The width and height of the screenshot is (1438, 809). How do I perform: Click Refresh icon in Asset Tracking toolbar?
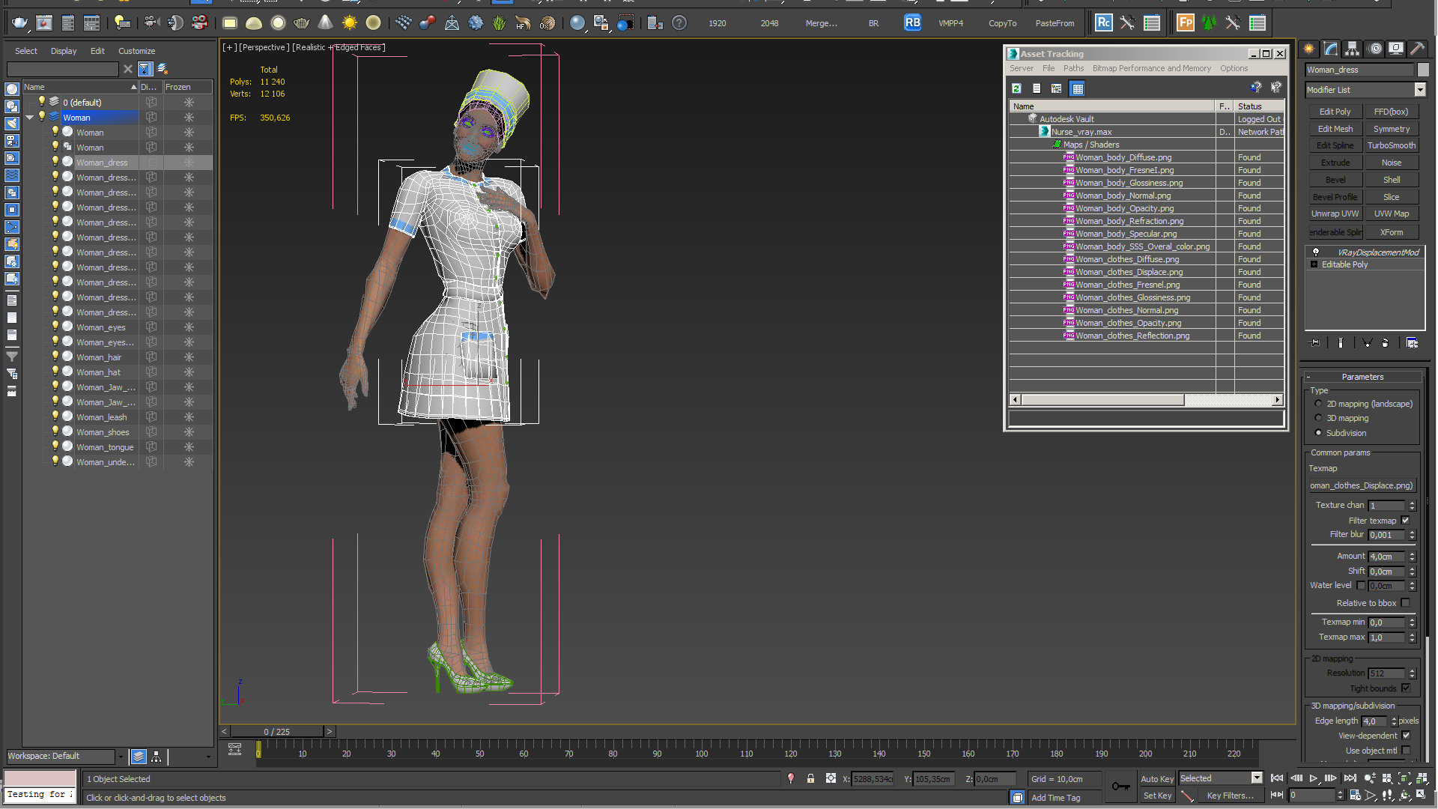coord(1016,88)
